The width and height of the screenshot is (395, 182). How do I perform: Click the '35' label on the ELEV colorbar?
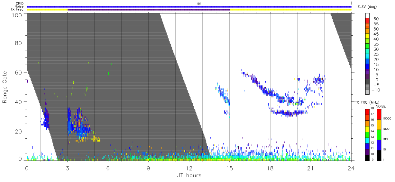coord(376,44)
